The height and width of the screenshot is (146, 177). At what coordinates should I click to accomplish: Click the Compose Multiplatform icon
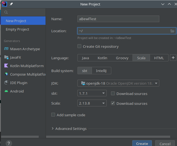point(6,74)
